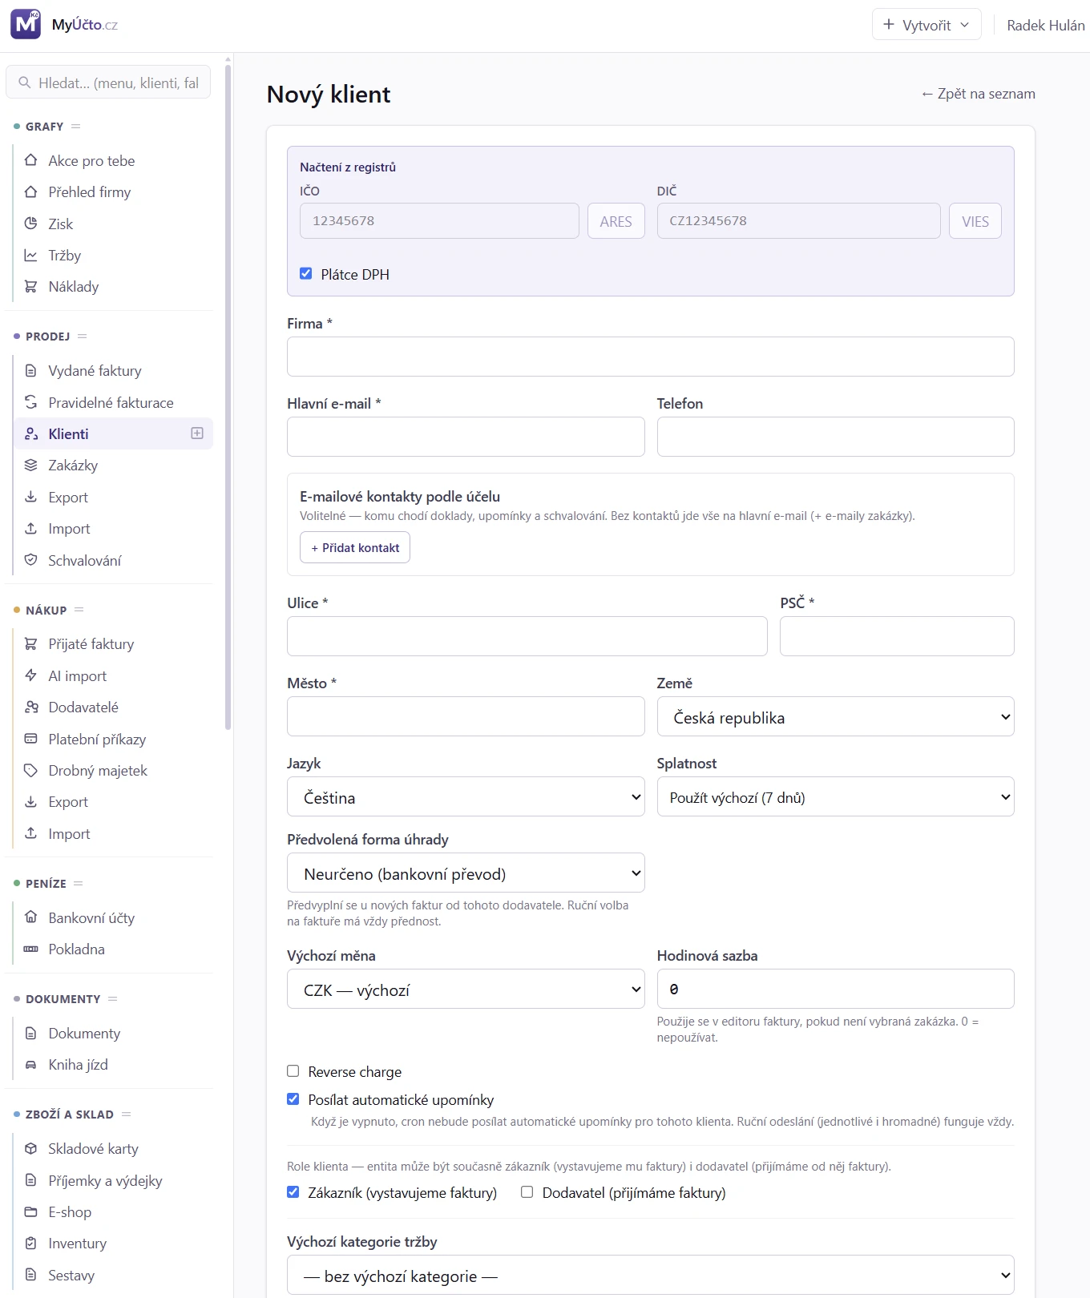Image resolution: width=1090 pixels, height=1298 pixels.
Task: Enable the Reverse charge checkbox
Action: pyautogui.click(x=293, y=1071)
